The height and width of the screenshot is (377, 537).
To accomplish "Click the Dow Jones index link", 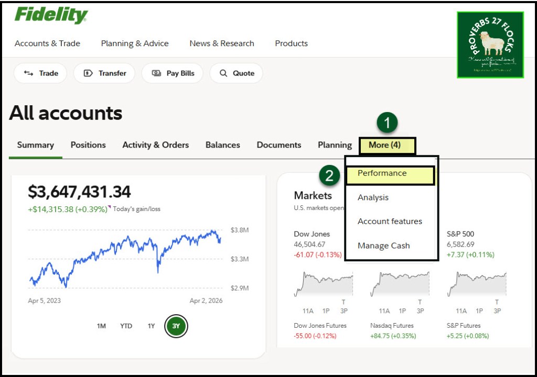I will click(312, 234).
